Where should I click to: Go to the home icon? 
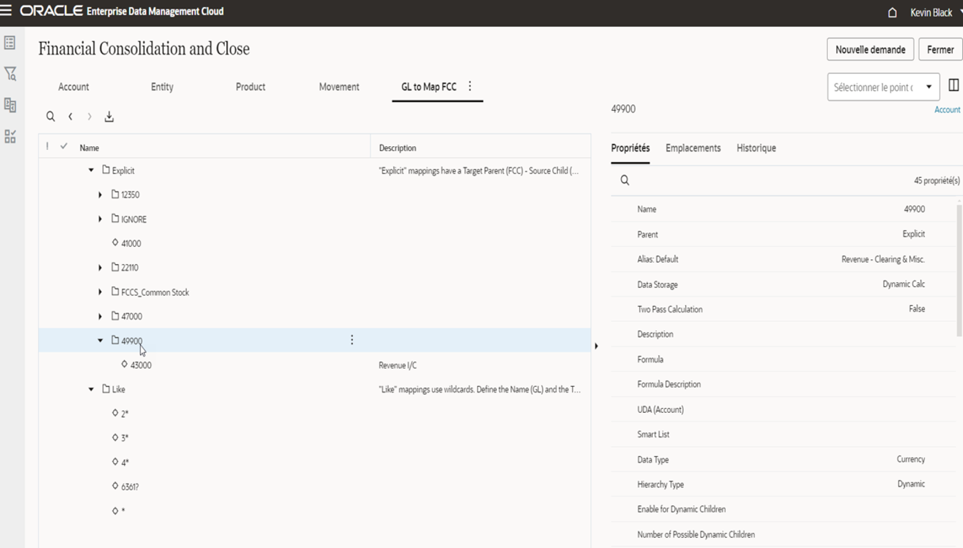point(892,13)
